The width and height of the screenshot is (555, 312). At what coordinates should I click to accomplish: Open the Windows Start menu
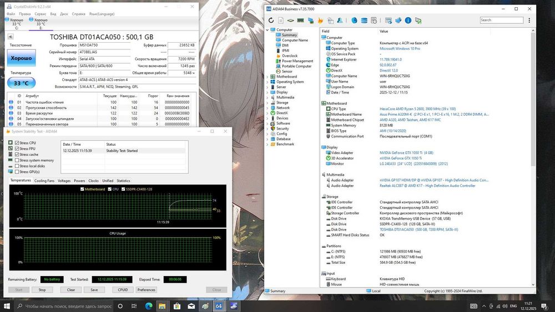[7, 306]
